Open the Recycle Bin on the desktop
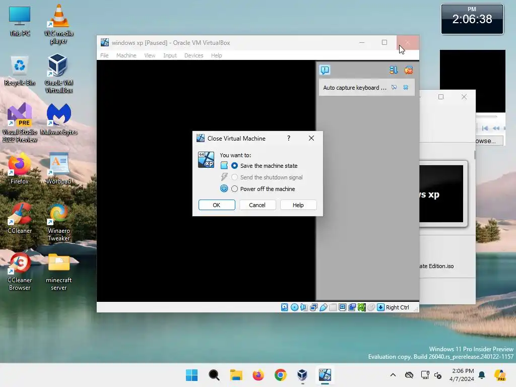The width and height of the screenshot is (516, 387). tap(20, 70)
